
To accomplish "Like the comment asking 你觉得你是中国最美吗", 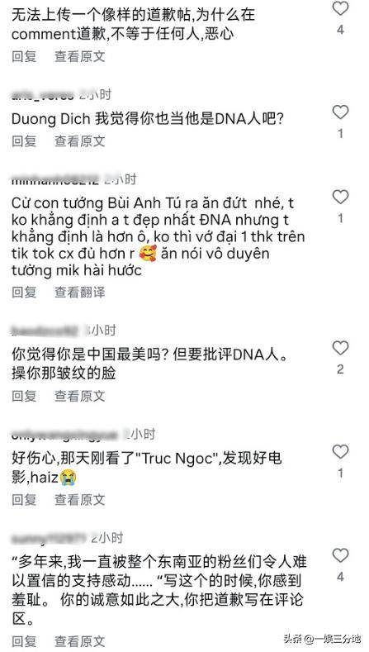I will pyautogui.click(x=340, y=348).
